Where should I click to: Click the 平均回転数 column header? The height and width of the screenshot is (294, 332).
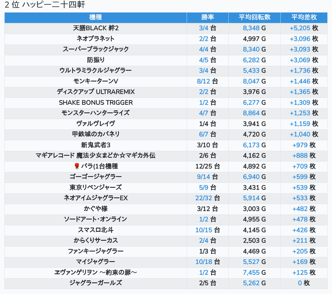coord(254,17)
